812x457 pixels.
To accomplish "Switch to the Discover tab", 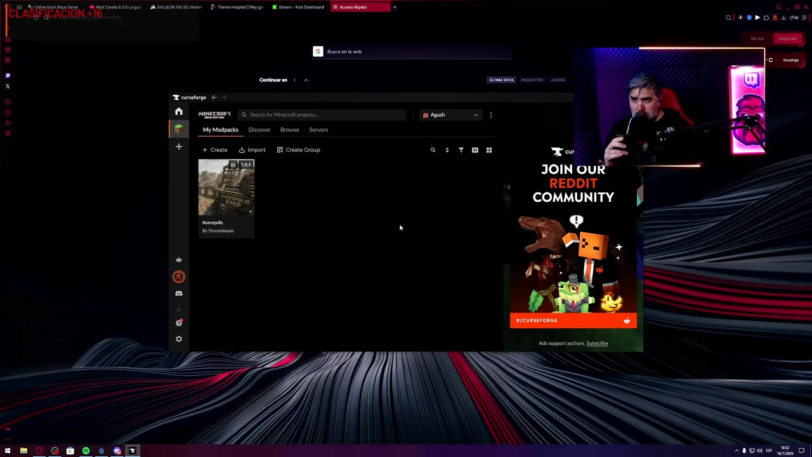I will 259,129.
